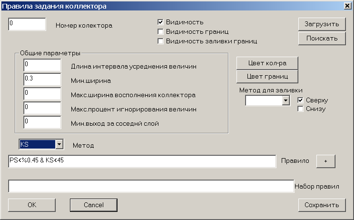This screenshot has height=220, width=354.
Task: Click the Правило text field
Action: [x=142, y=161]
